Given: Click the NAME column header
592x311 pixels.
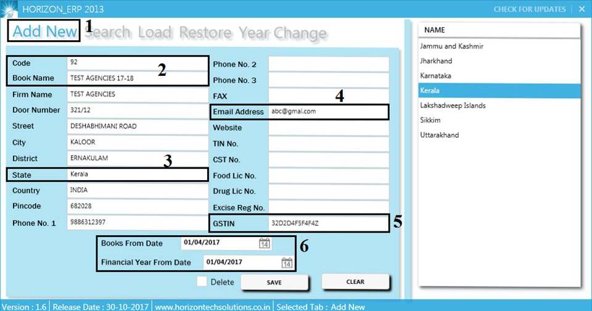Looking at the screenshot, I should pos(499,30).
